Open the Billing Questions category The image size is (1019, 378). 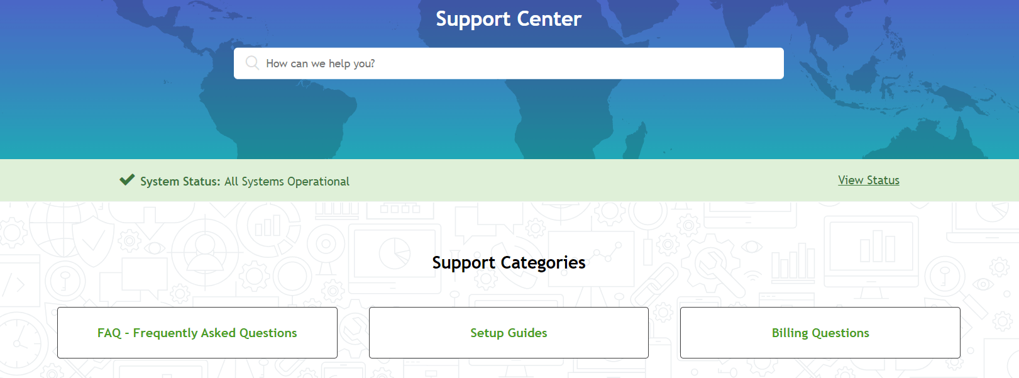(x=820, y=333)
